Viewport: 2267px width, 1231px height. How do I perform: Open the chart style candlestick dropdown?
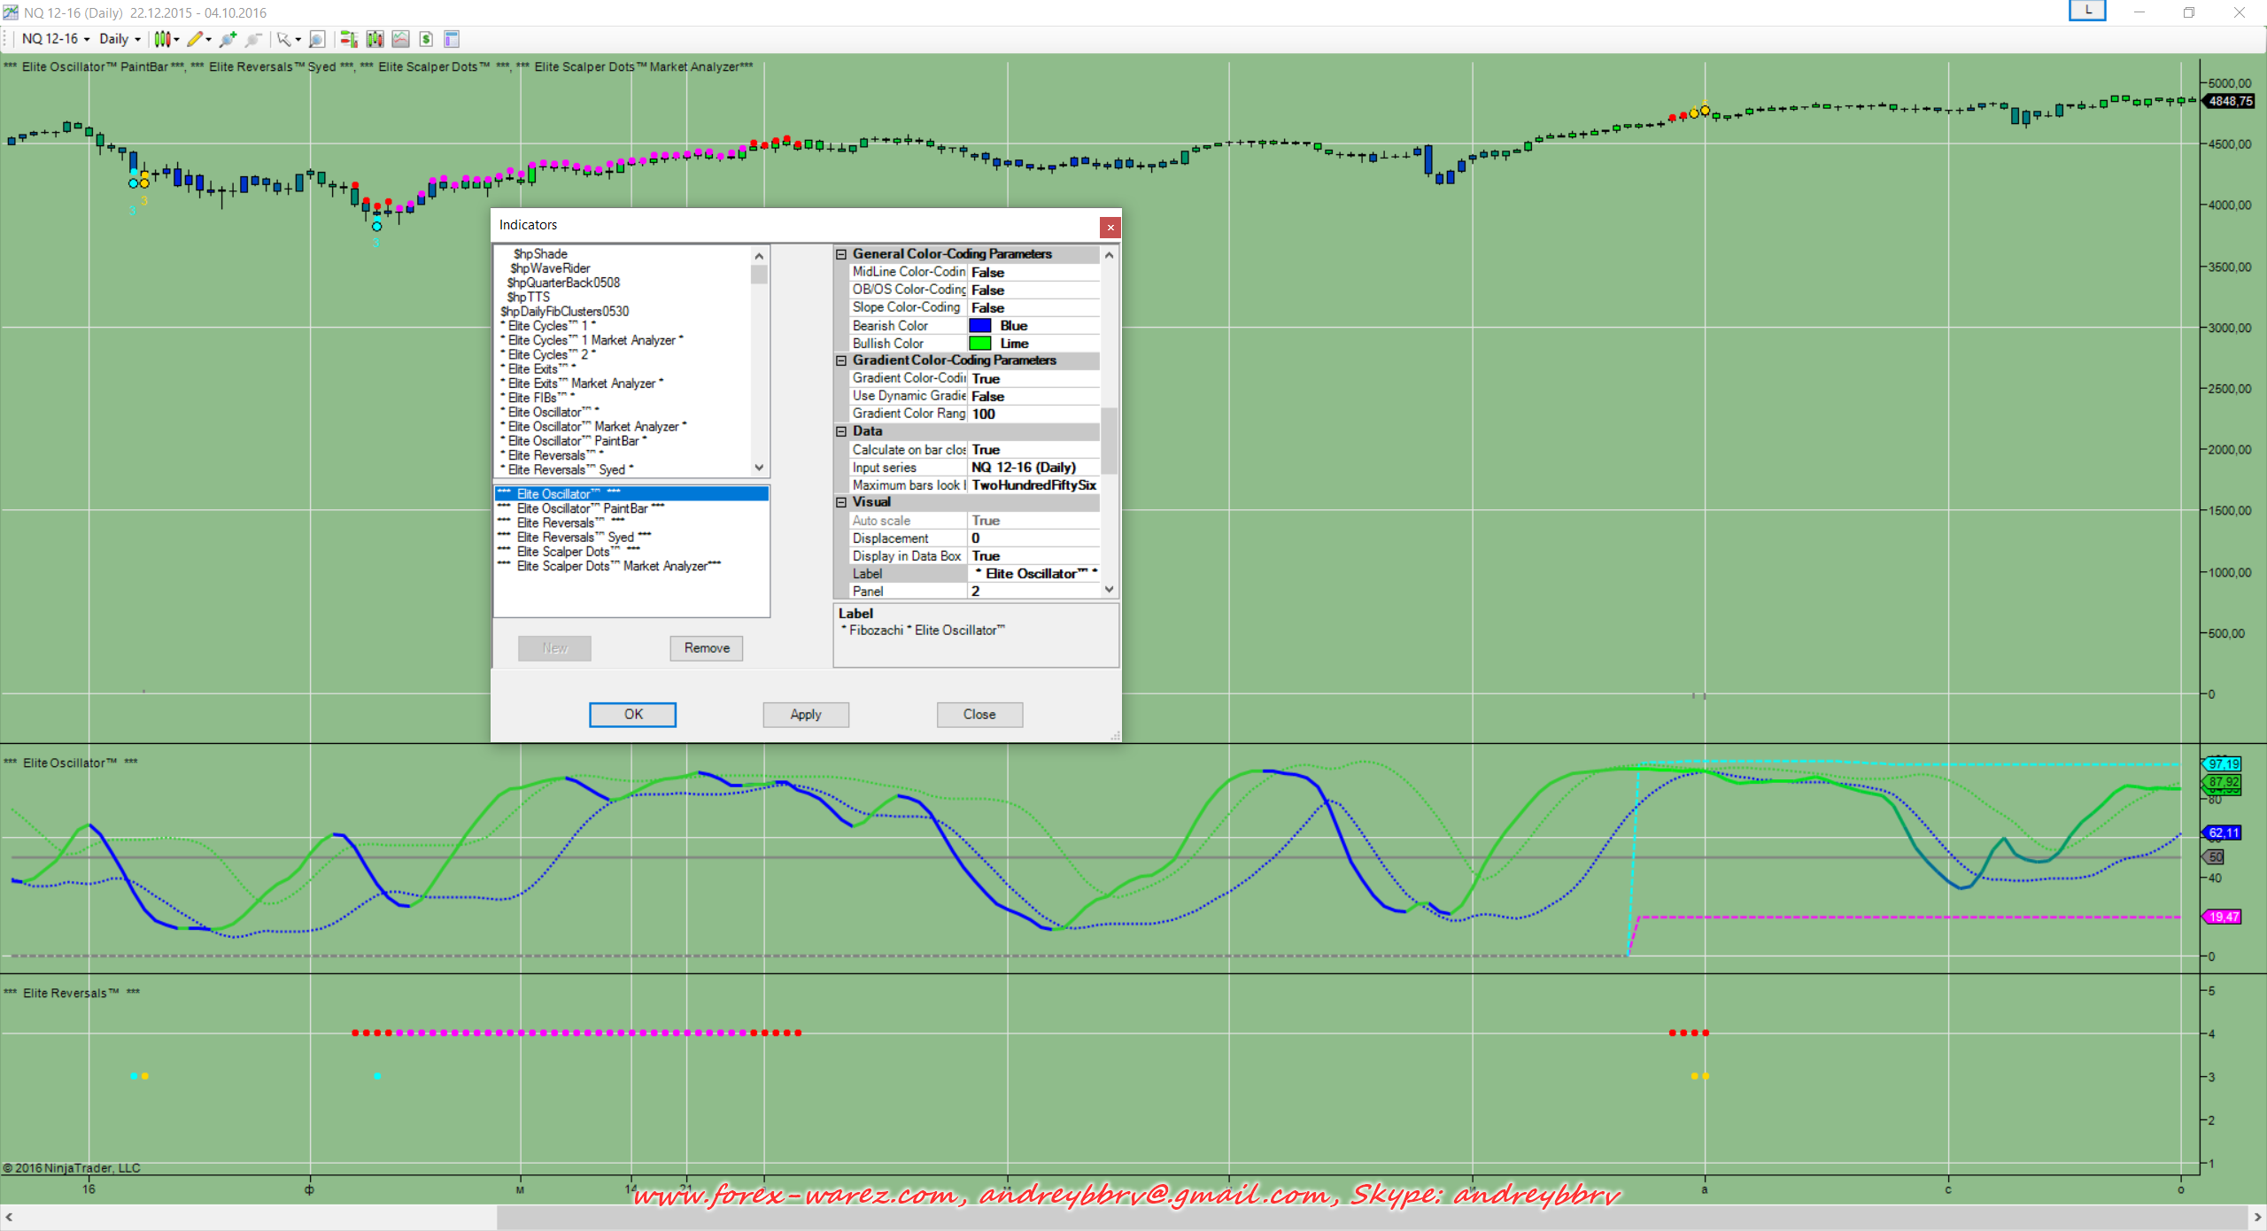click(x=166, y=39)
